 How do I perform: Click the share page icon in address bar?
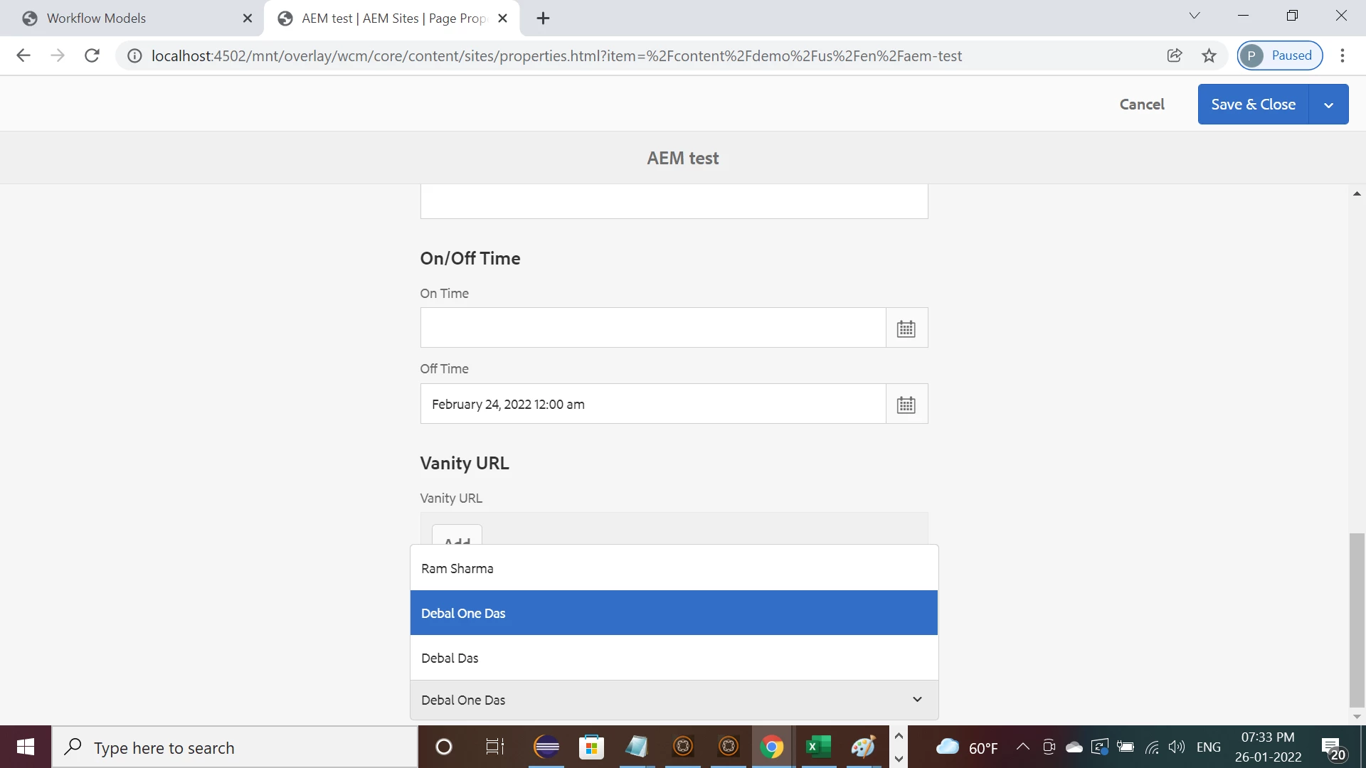[x=1175, y=55]
